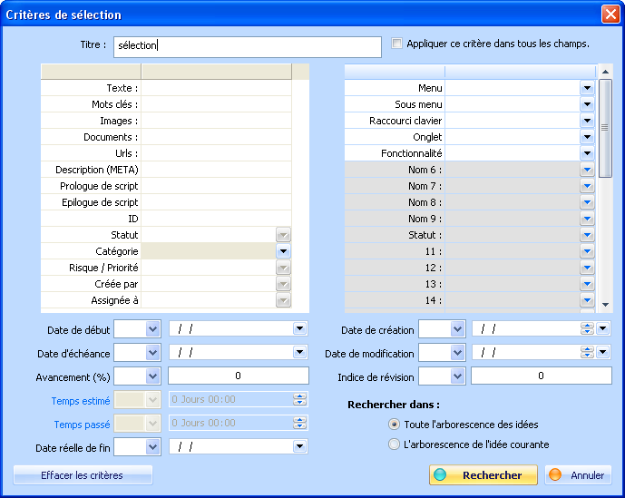Open the Sous menu field dropdown
This screenshot has width=625, height=498.
[587, 104]
